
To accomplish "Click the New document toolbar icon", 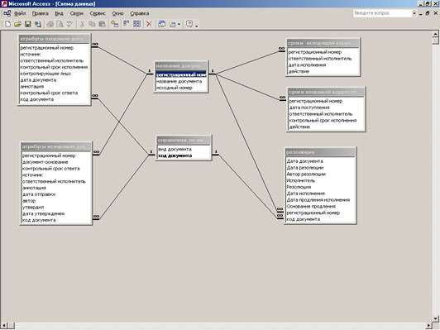I will tap(8, 24).
